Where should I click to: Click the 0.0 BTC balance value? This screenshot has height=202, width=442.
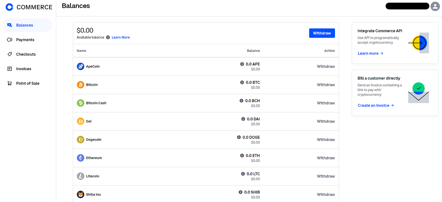pyautogui.click(x=253, y=83)
